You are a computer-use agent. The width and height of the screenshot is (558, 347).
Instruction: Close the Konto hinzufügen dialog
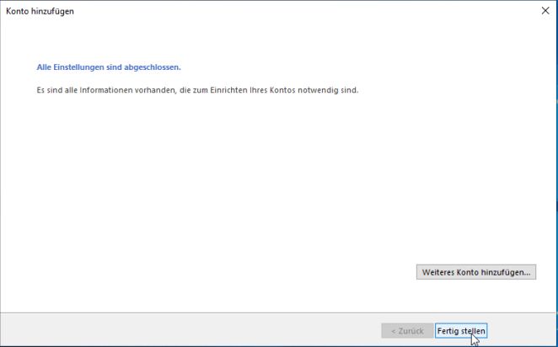click(x=544, y=12)
